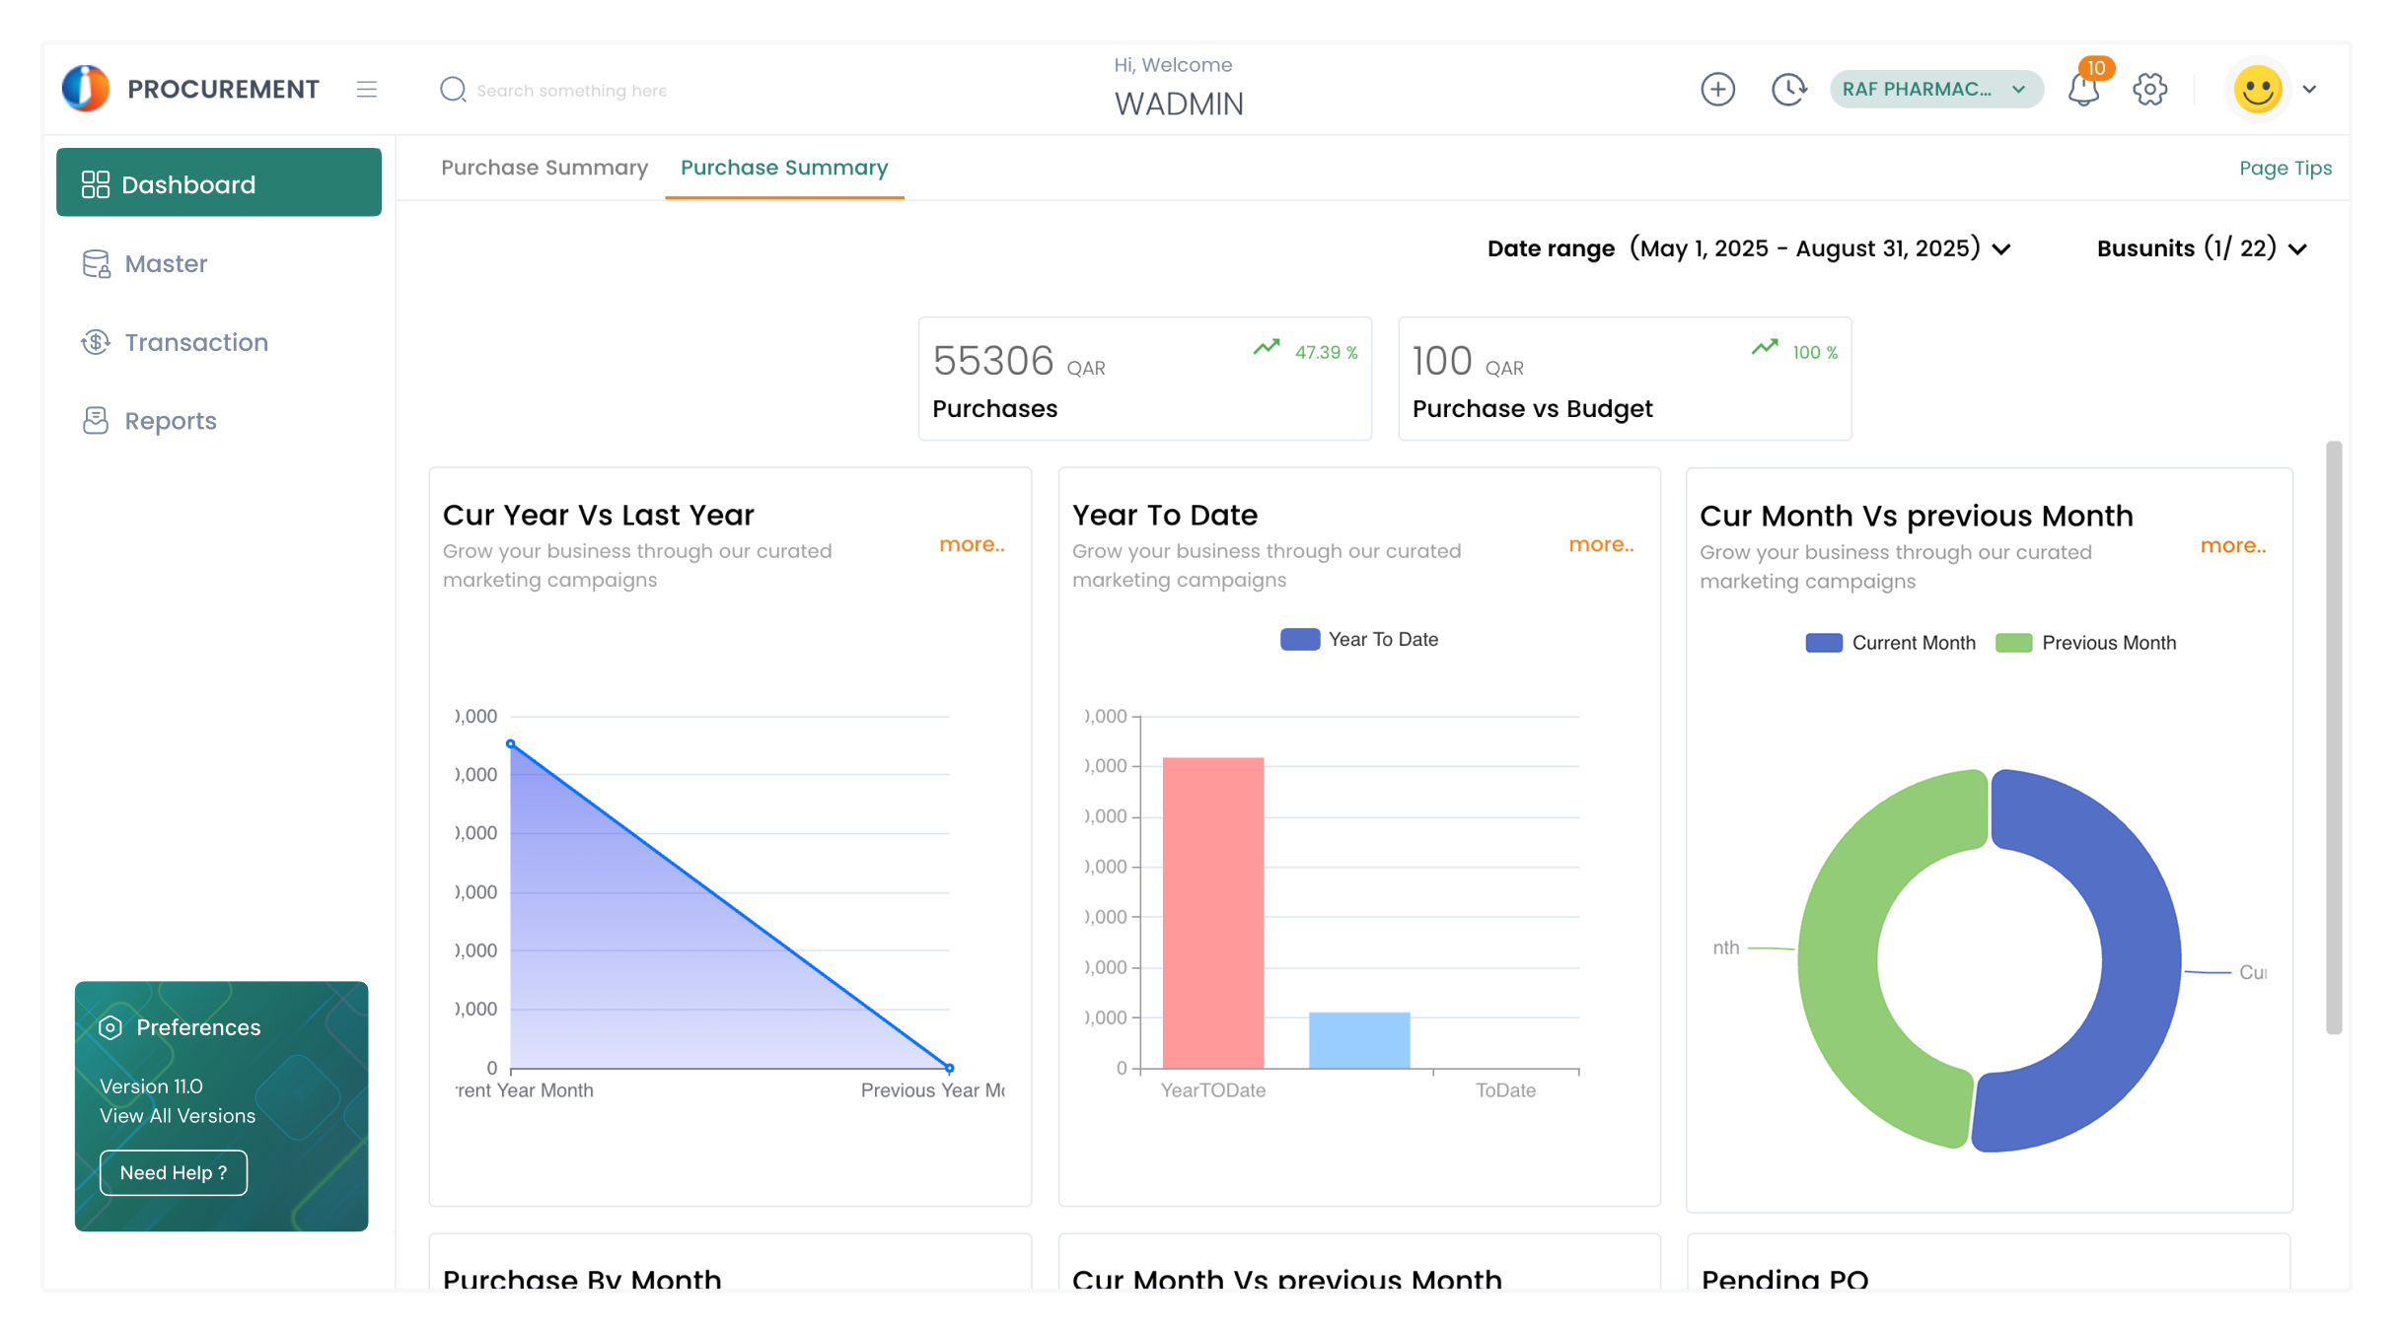
Task: Open the RAF PHARMAC... company dropdown
Action: (1935, 89)
